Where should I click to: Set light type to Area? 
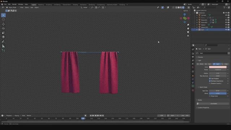[x=225, y=64]
